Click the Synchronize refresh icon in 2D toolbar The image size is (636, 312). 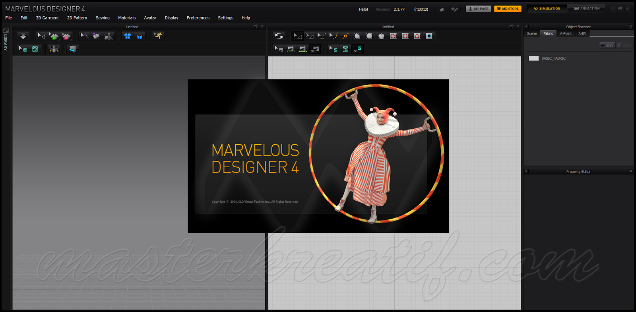coord(279,36)
